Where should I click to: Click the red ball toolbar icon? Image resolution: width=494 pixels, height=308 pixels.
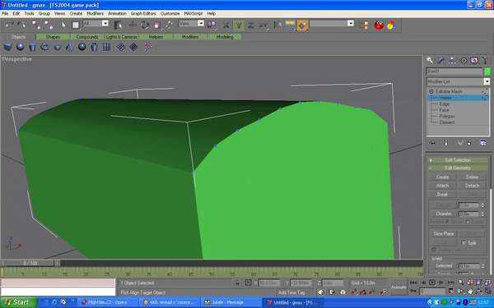[379, 25]
